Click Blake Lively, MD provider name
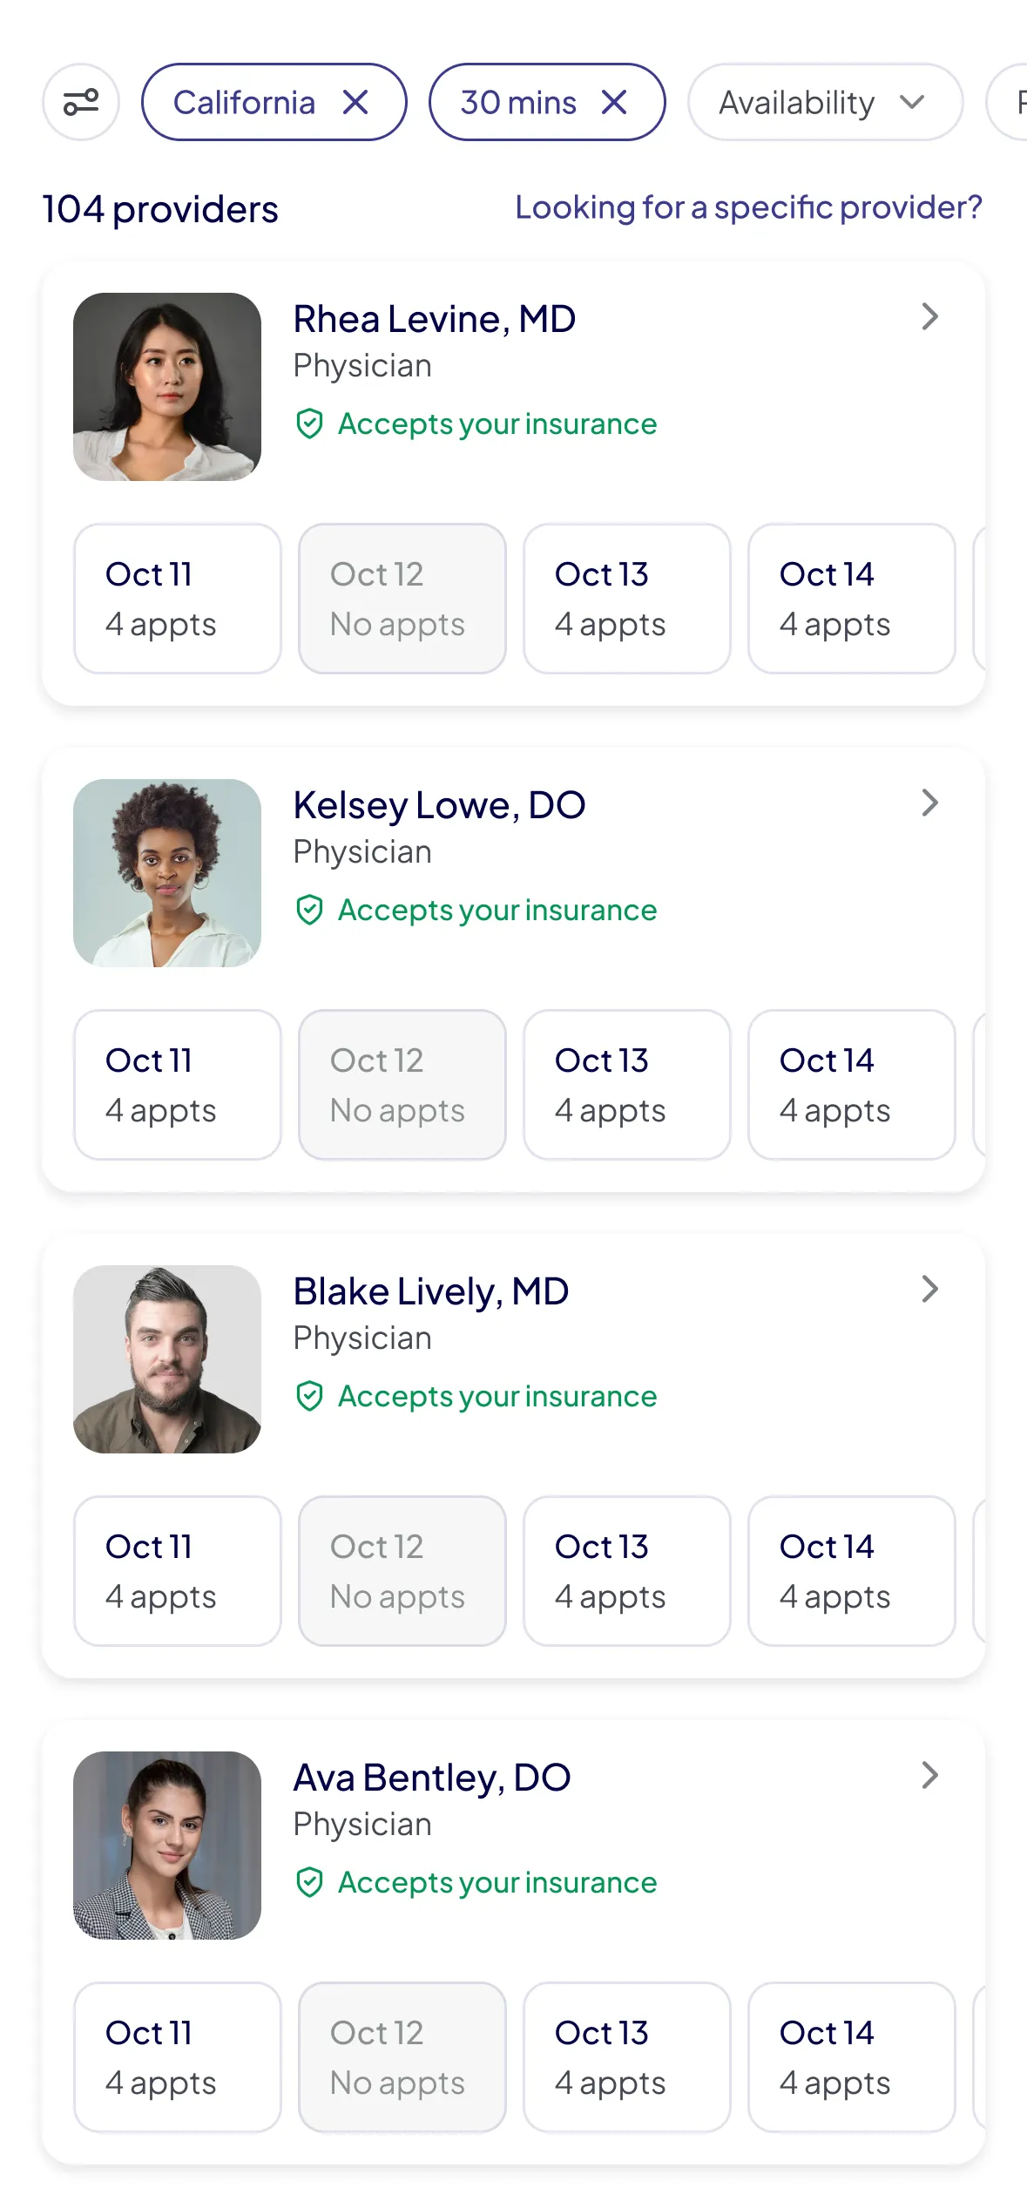1027x2188 pixels. pyautogui.click(x=431, y=1291)
